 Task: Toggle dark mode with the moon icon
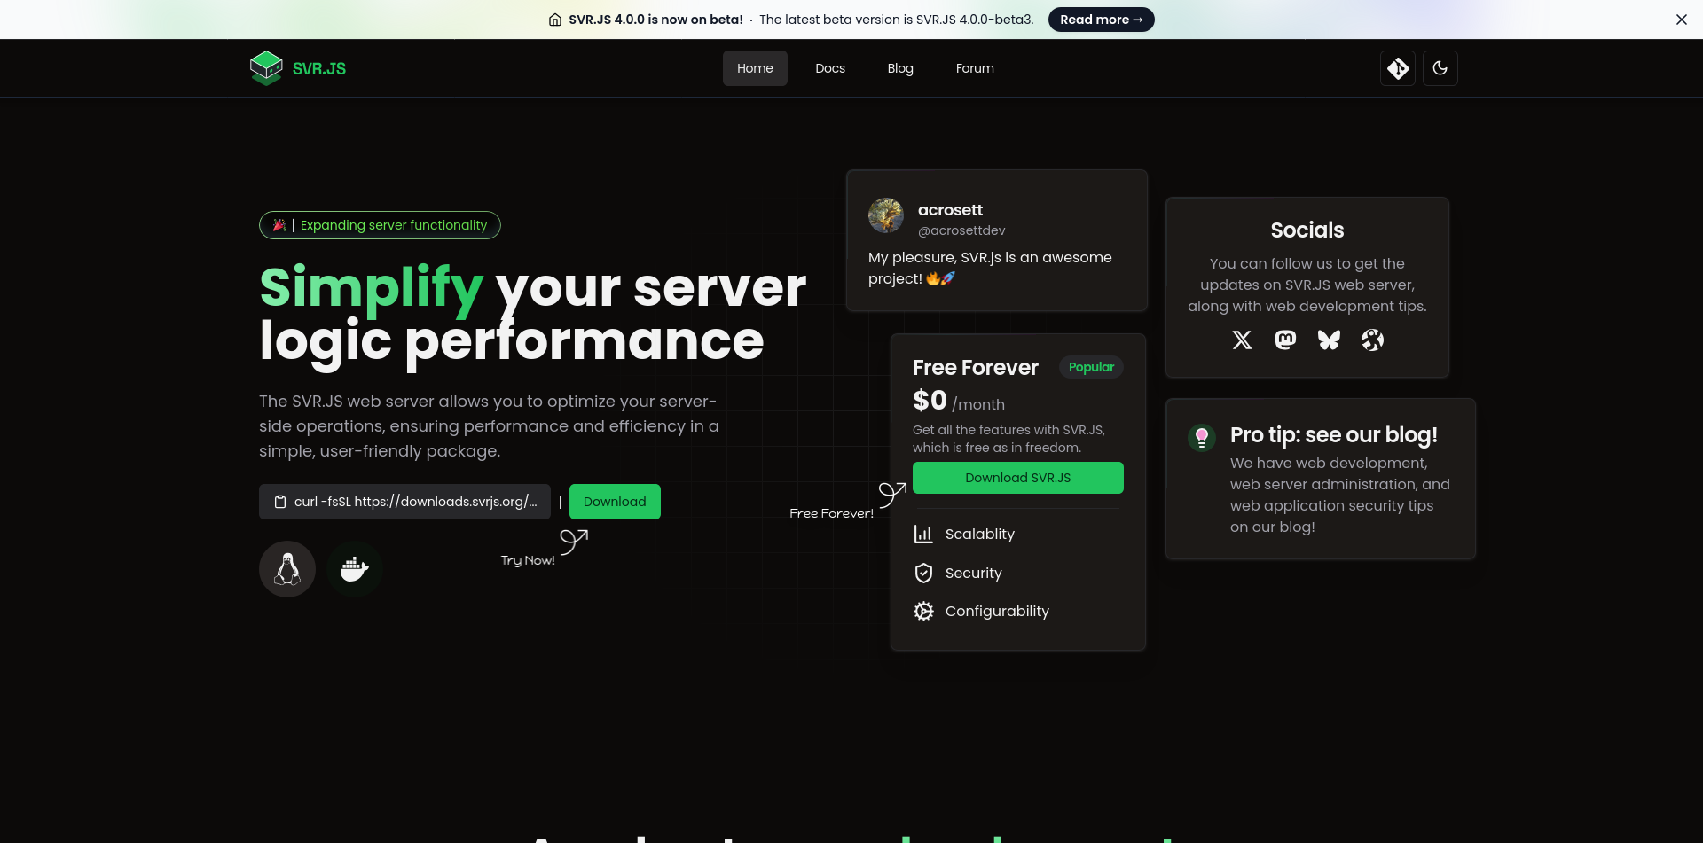(1440, 68)
